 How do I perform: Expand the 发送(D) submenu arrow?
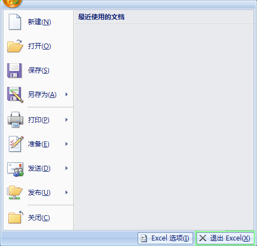point(67,168)
